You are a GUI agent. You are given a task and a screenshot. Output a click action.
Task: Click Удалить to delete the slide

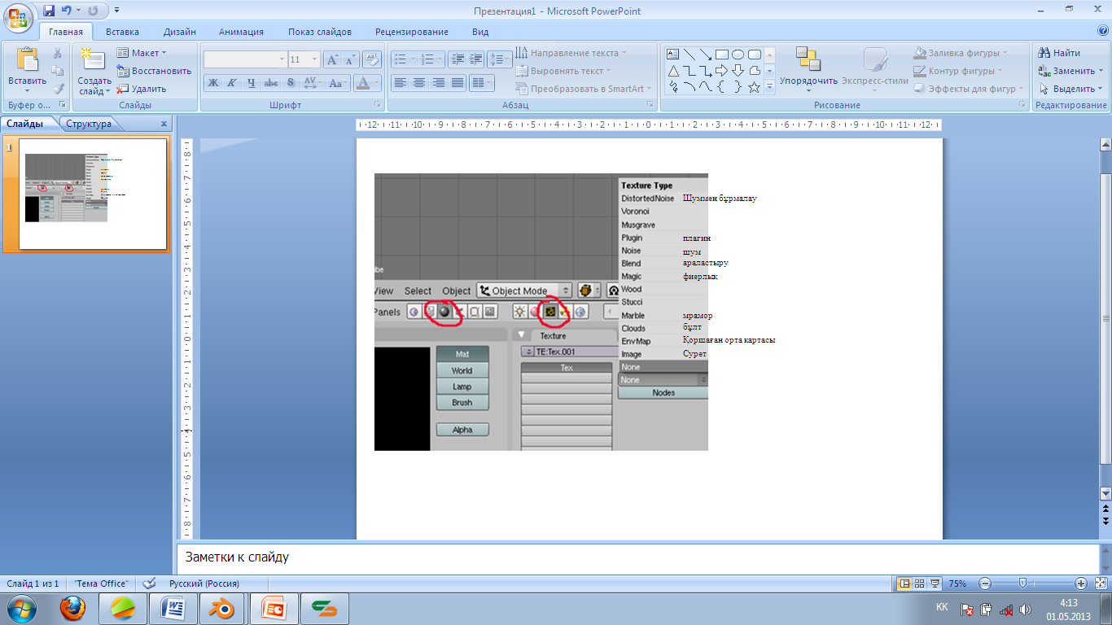(142, 89)
